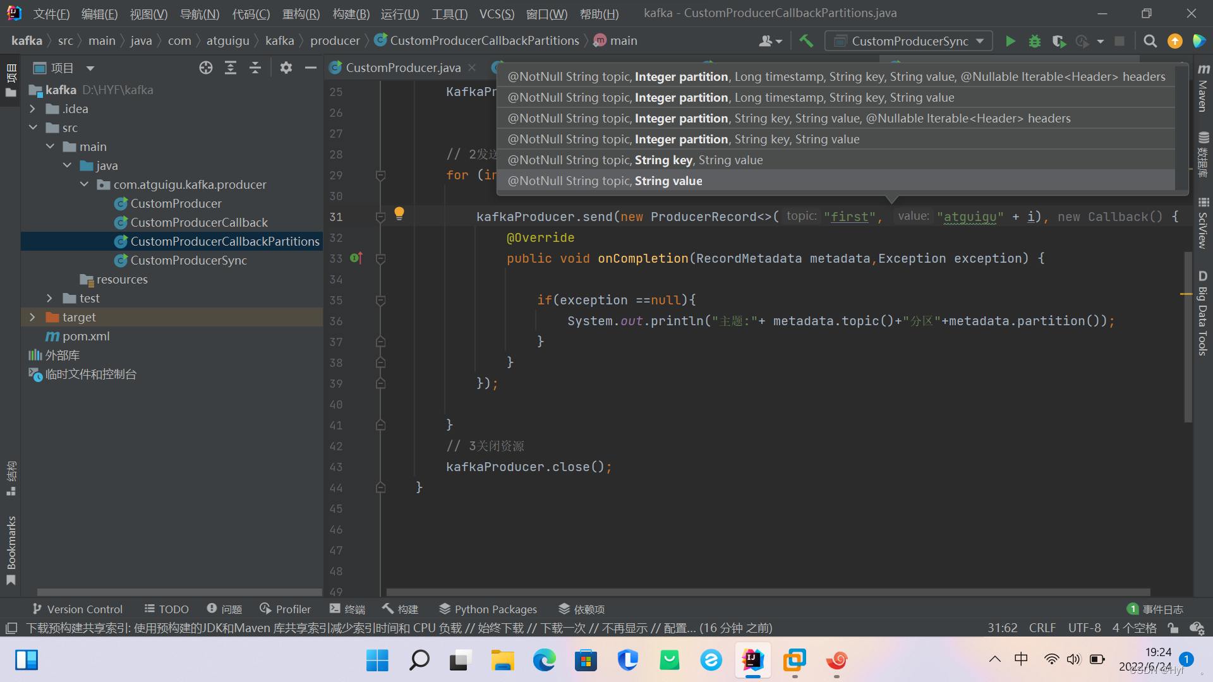Collapse all in project panel

click(x=255, y=68)
